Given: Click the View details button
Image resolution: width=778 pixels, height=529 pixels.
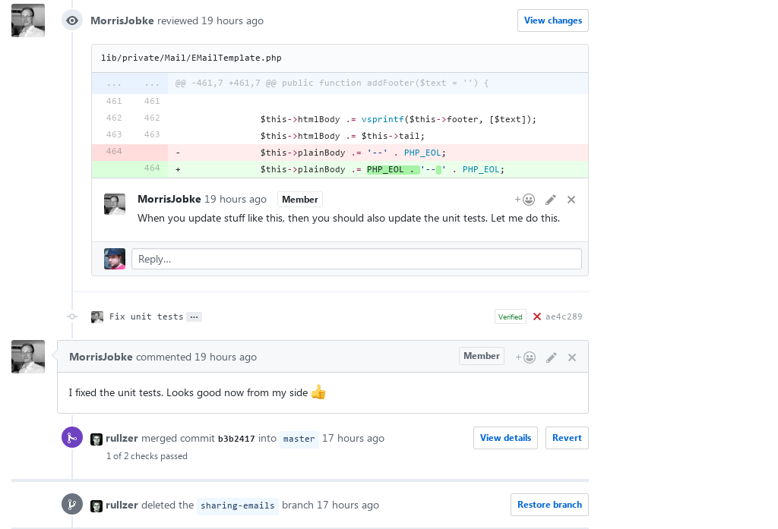Looking at the screenshot, I should (505, 438).
